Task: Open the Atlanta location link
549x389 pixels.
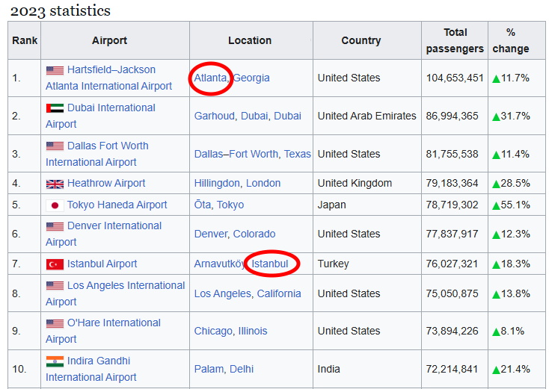Action: [x=210, y=78]
